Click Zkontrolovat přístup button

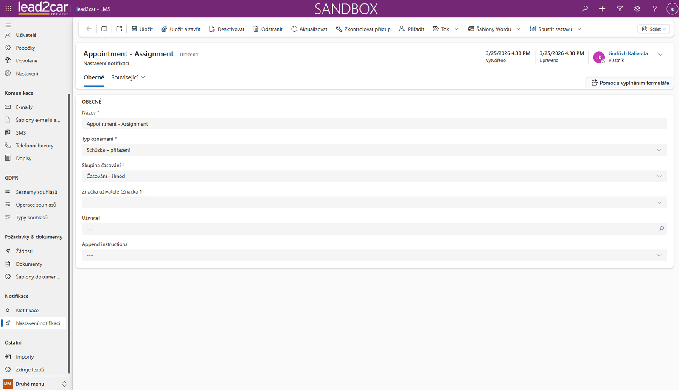363,29
